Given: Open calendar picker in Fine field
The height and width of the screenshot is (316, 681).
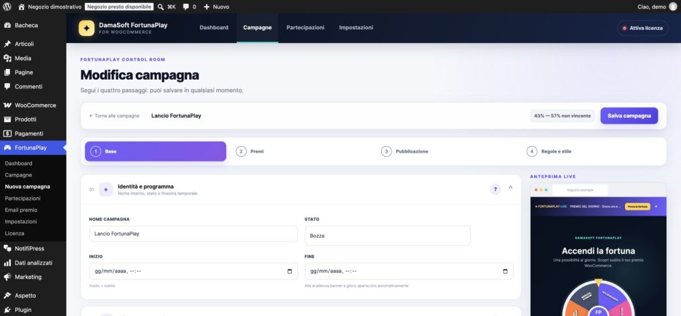Looking at the screenshot, I should [x=505, y=272].
